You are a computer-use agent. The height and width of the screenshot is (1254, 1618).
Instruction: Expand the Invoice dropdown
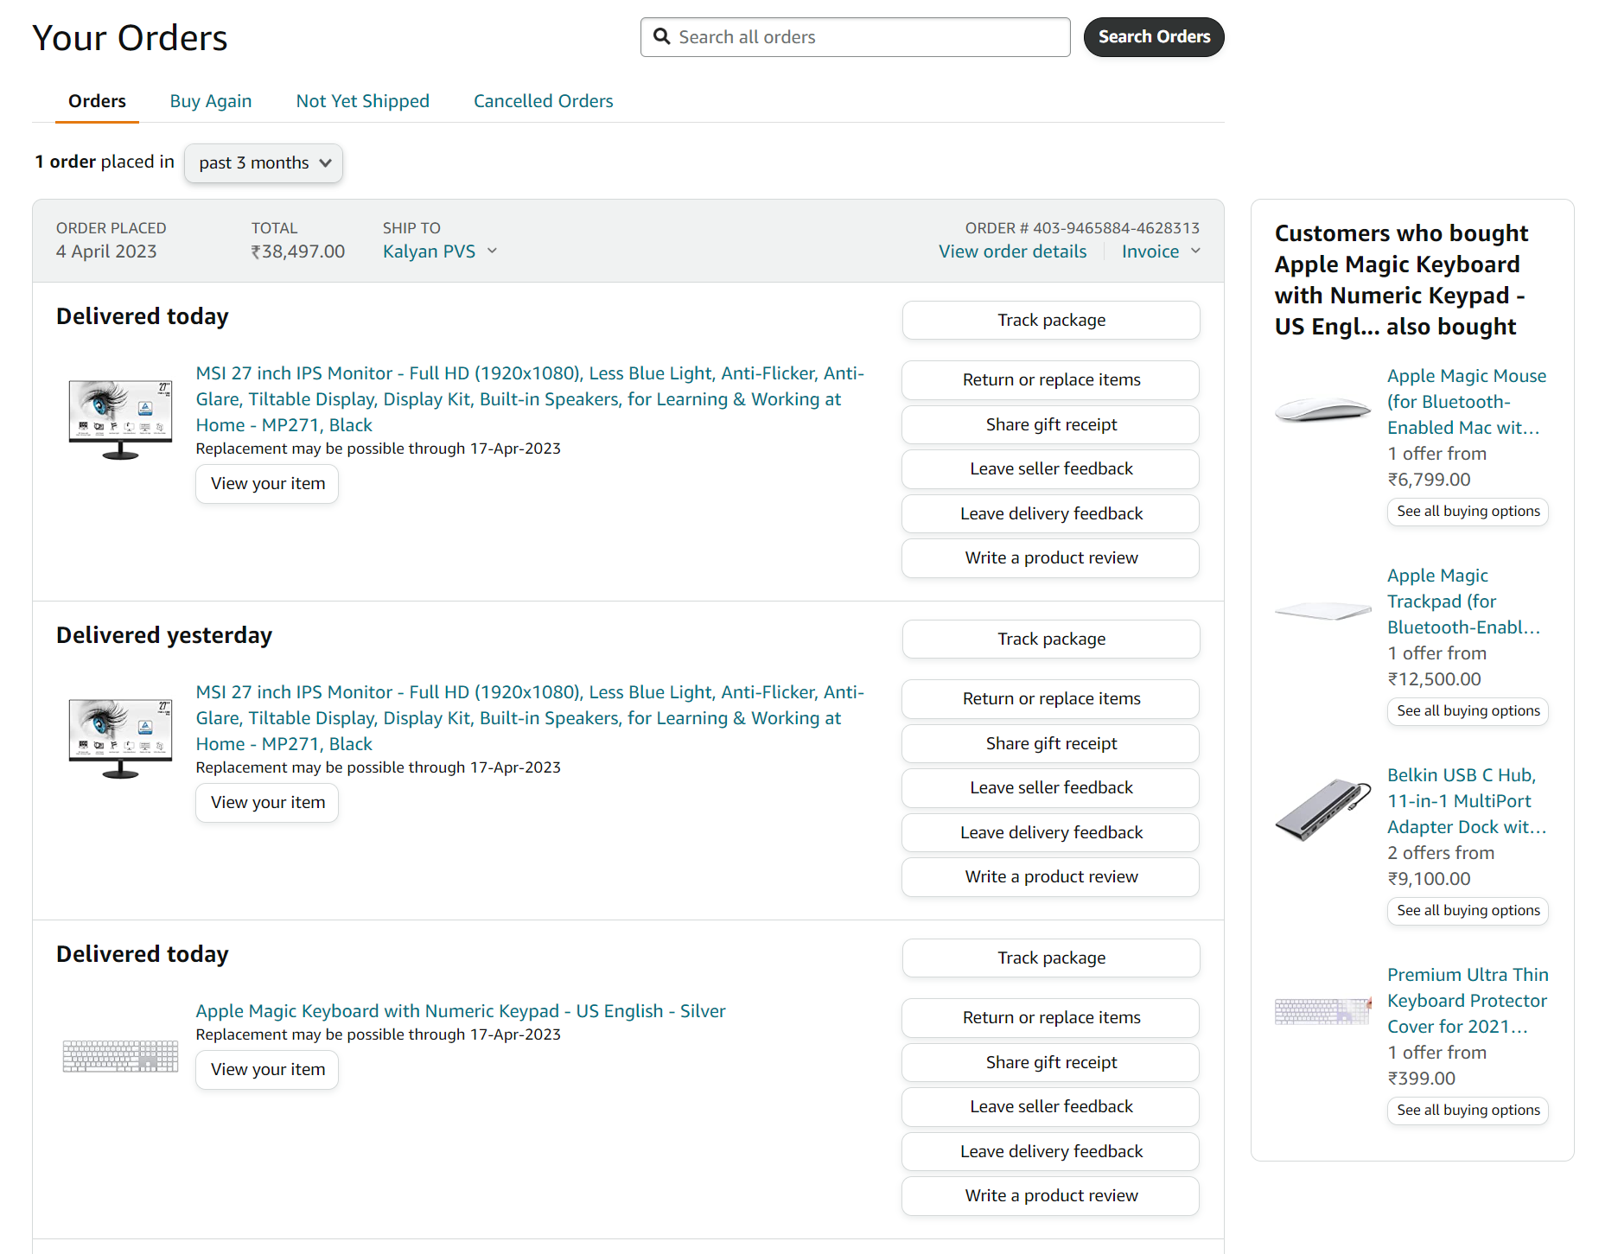click(1161, 251)
